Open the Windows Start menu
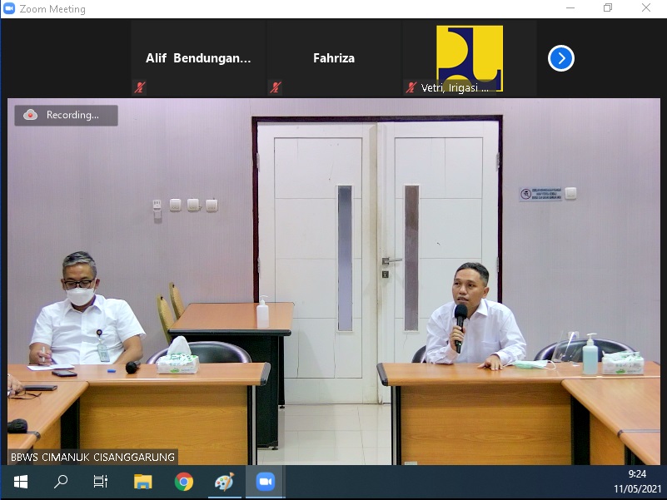Viewport: 667px width, 500px height. click(21, 482)
